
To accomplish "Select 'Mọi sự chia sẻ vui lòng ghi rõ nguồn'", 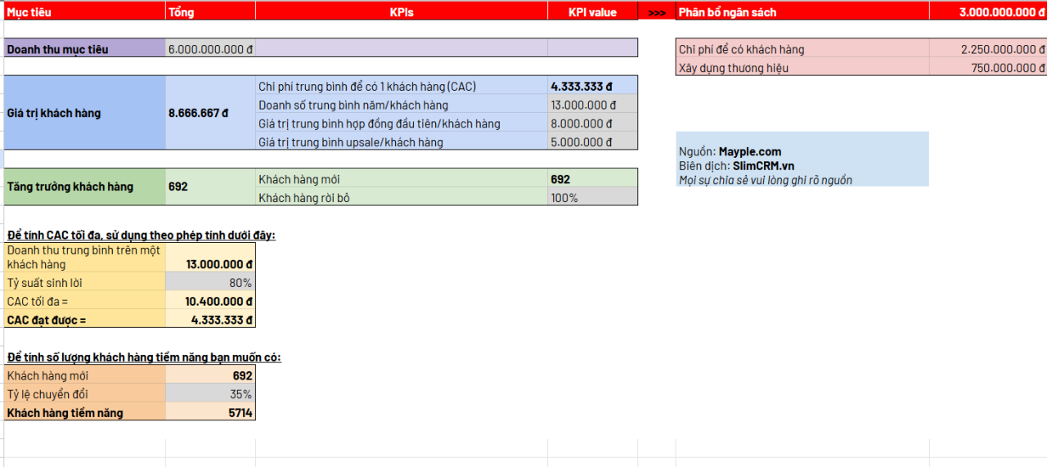I will coord(765,180).
